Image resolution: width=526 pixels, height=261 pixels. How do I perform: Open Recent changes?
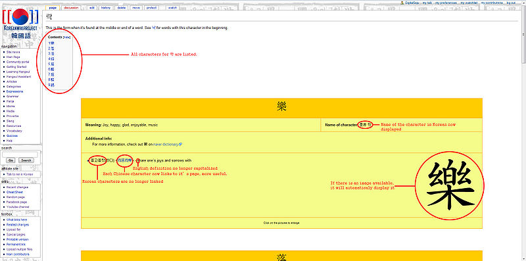tap(18, 187)
